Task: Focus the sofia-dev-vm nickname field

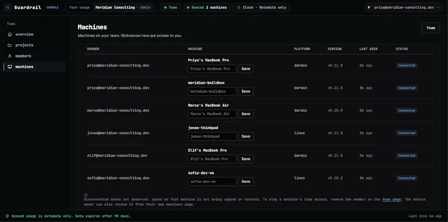Action: pos(212,182)
